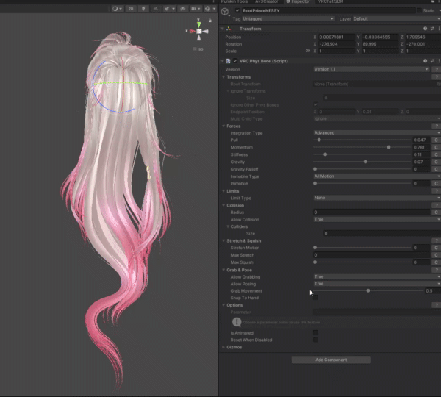
Task: Enable Reset When Disabled checkbox
Action: pos(315,340)
